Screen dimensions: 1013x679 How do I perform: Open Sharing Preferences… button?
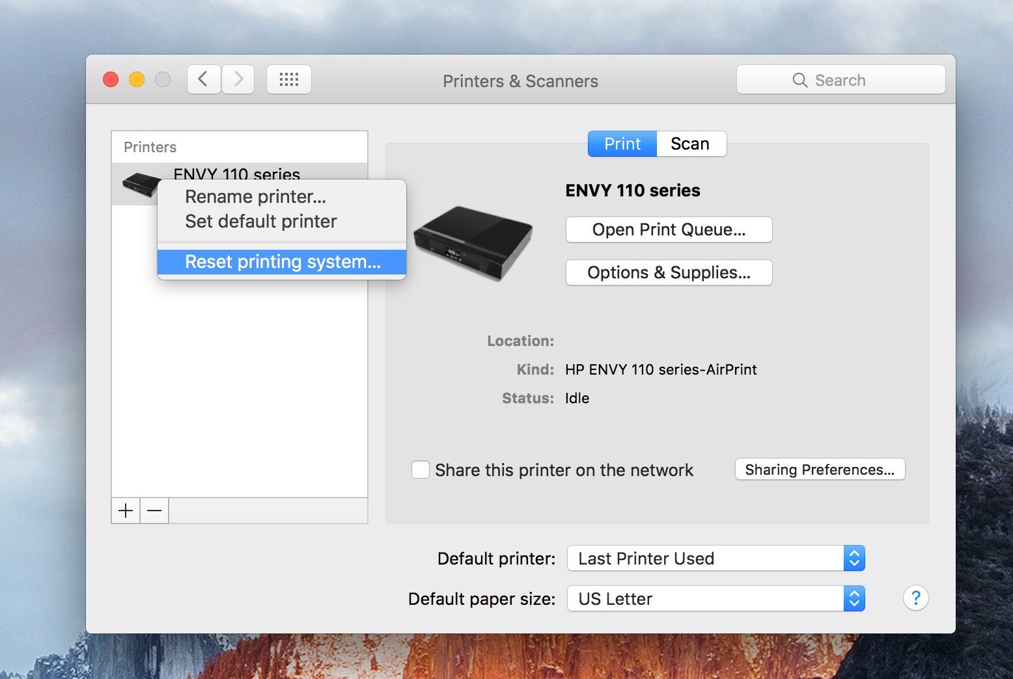pyautogui.click(x=820, y=470)
